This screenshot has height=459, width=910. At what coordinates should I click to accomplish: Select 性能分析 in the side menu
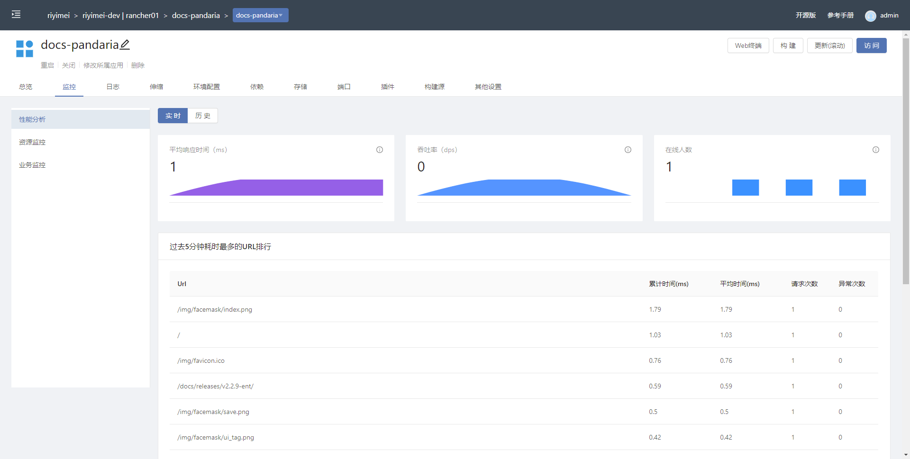[x=81, y=119]
